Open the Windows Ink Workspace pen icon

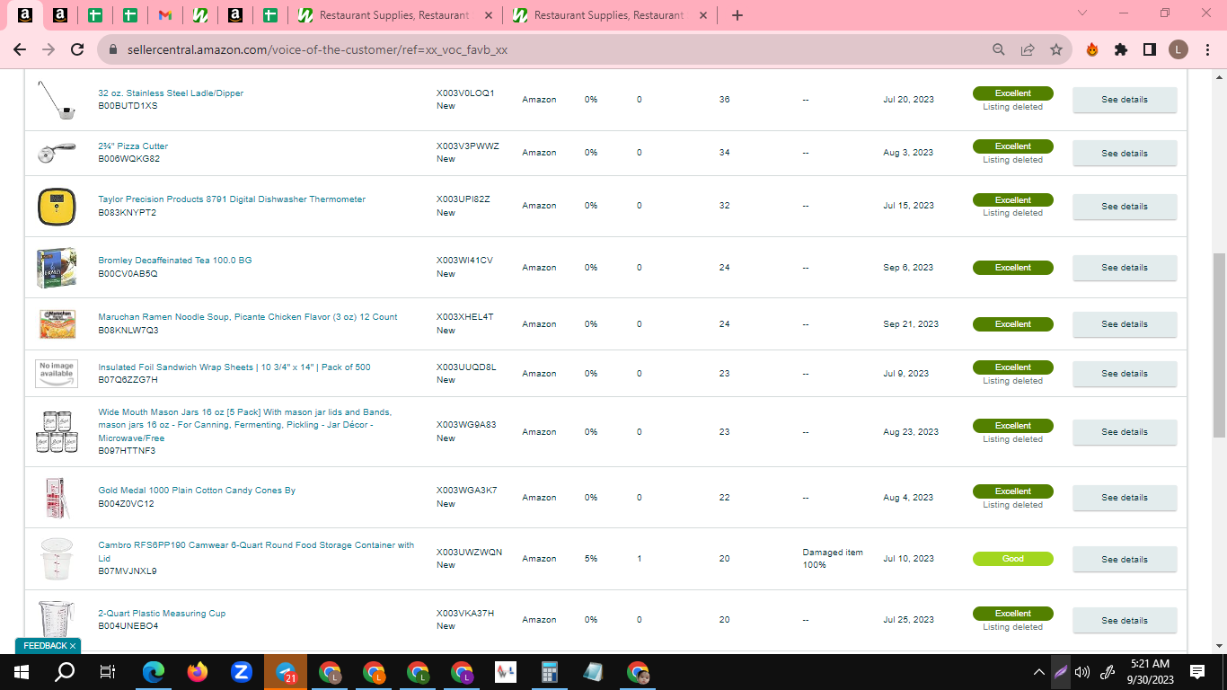click(x=1108, y=672)
